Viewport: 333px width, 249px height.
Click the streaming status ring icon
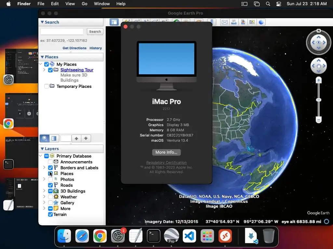pyautogui.click(x=326, y=221)
